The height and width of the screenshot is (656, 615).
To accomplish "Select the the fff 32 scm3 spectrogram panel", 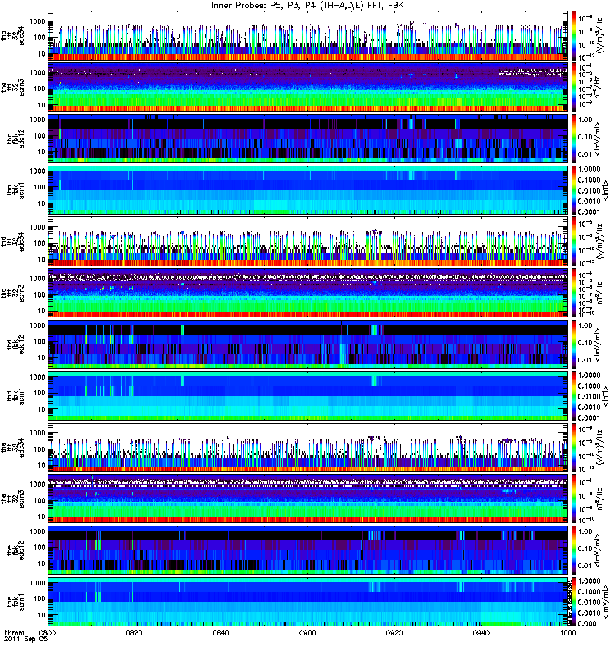I will (308, 499).
